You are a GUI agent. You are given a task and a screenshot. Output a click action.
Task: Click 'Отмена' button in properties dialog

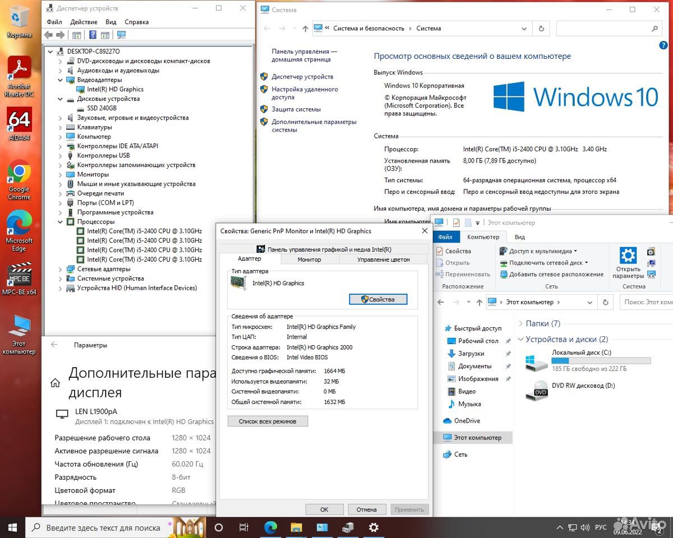point(367,509)
